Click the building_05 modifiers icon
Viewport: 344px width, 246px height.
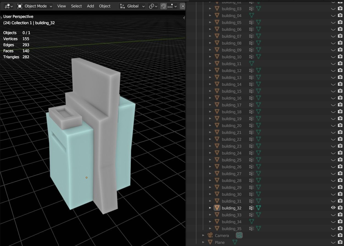click(251, 22)
